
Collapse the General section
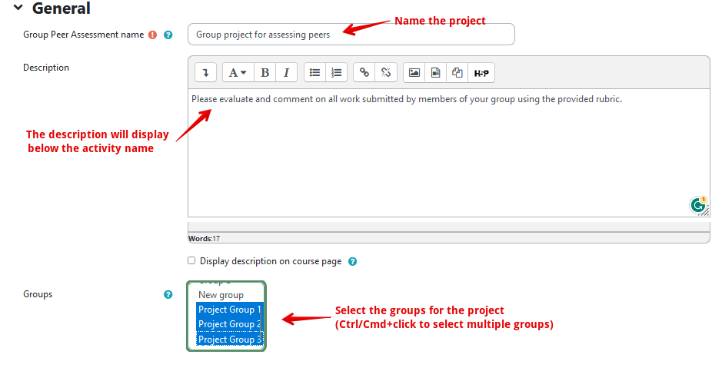point(18,8)
